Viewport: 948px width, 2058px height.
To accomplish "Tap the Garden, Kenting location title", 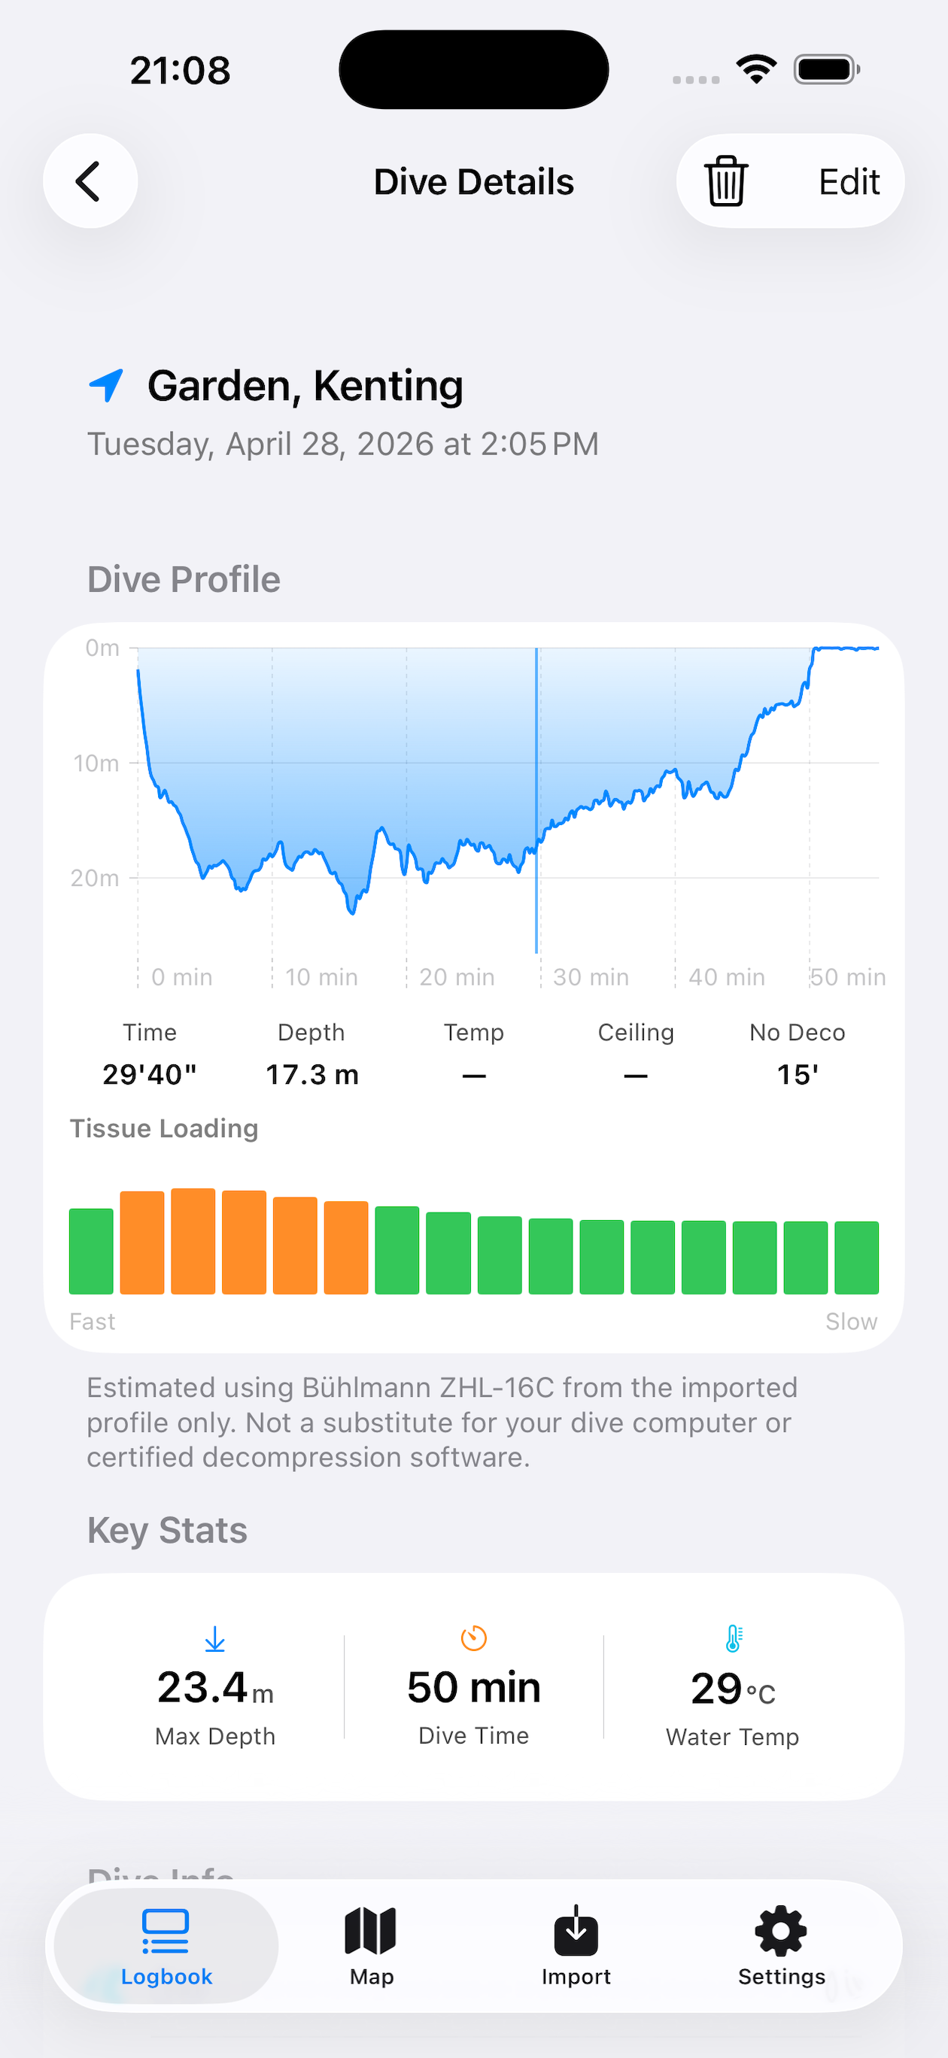I will 305,386.
